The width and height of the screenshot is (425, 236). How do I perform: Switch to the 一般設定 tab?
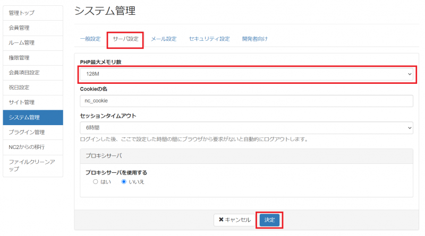[90, 39]
